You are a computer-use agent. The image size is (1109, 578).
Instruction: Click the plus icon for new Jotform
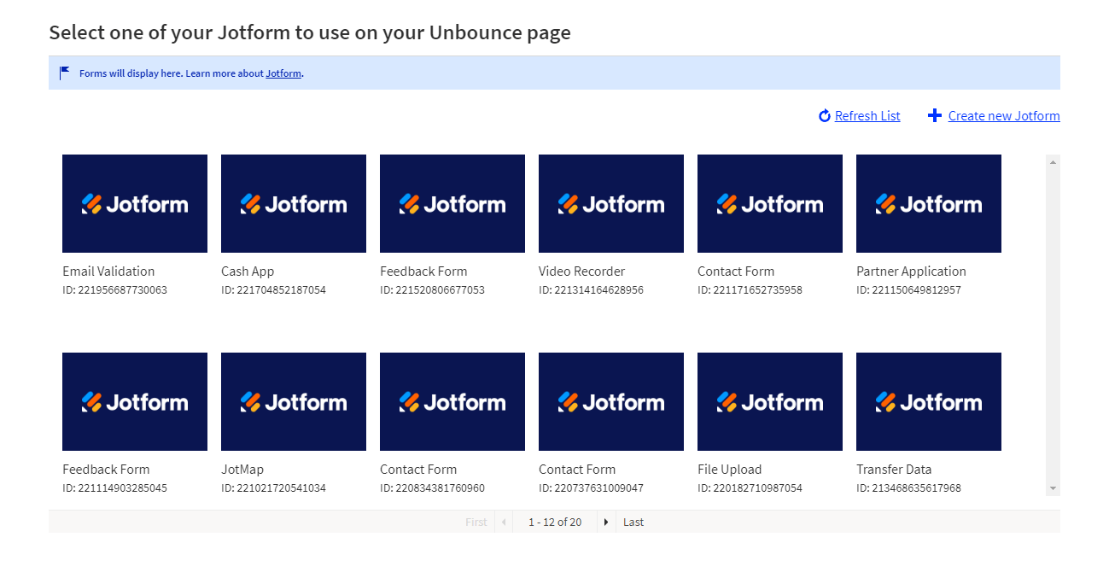tap(935, 116)
